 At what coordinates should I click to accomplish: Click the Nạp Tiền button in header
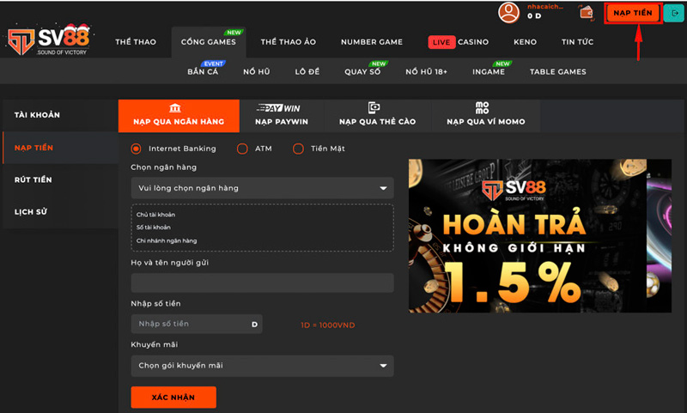coord(633,13)
